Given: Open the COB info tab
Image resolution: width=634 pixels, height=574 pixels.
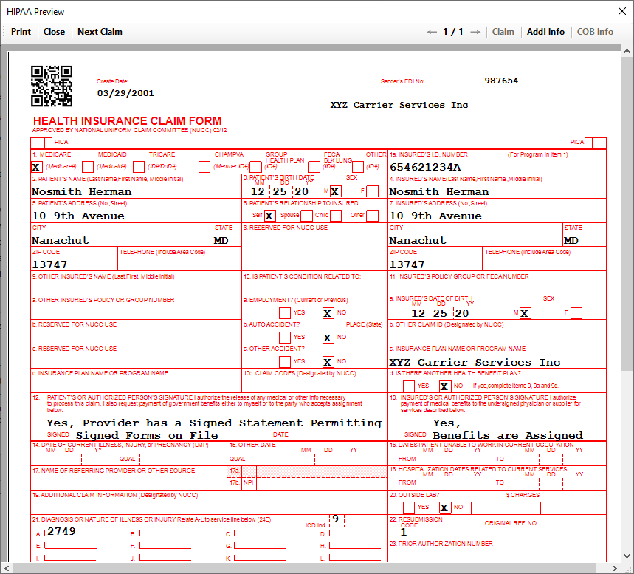Looking at the screenshot, I should point(595,32).
